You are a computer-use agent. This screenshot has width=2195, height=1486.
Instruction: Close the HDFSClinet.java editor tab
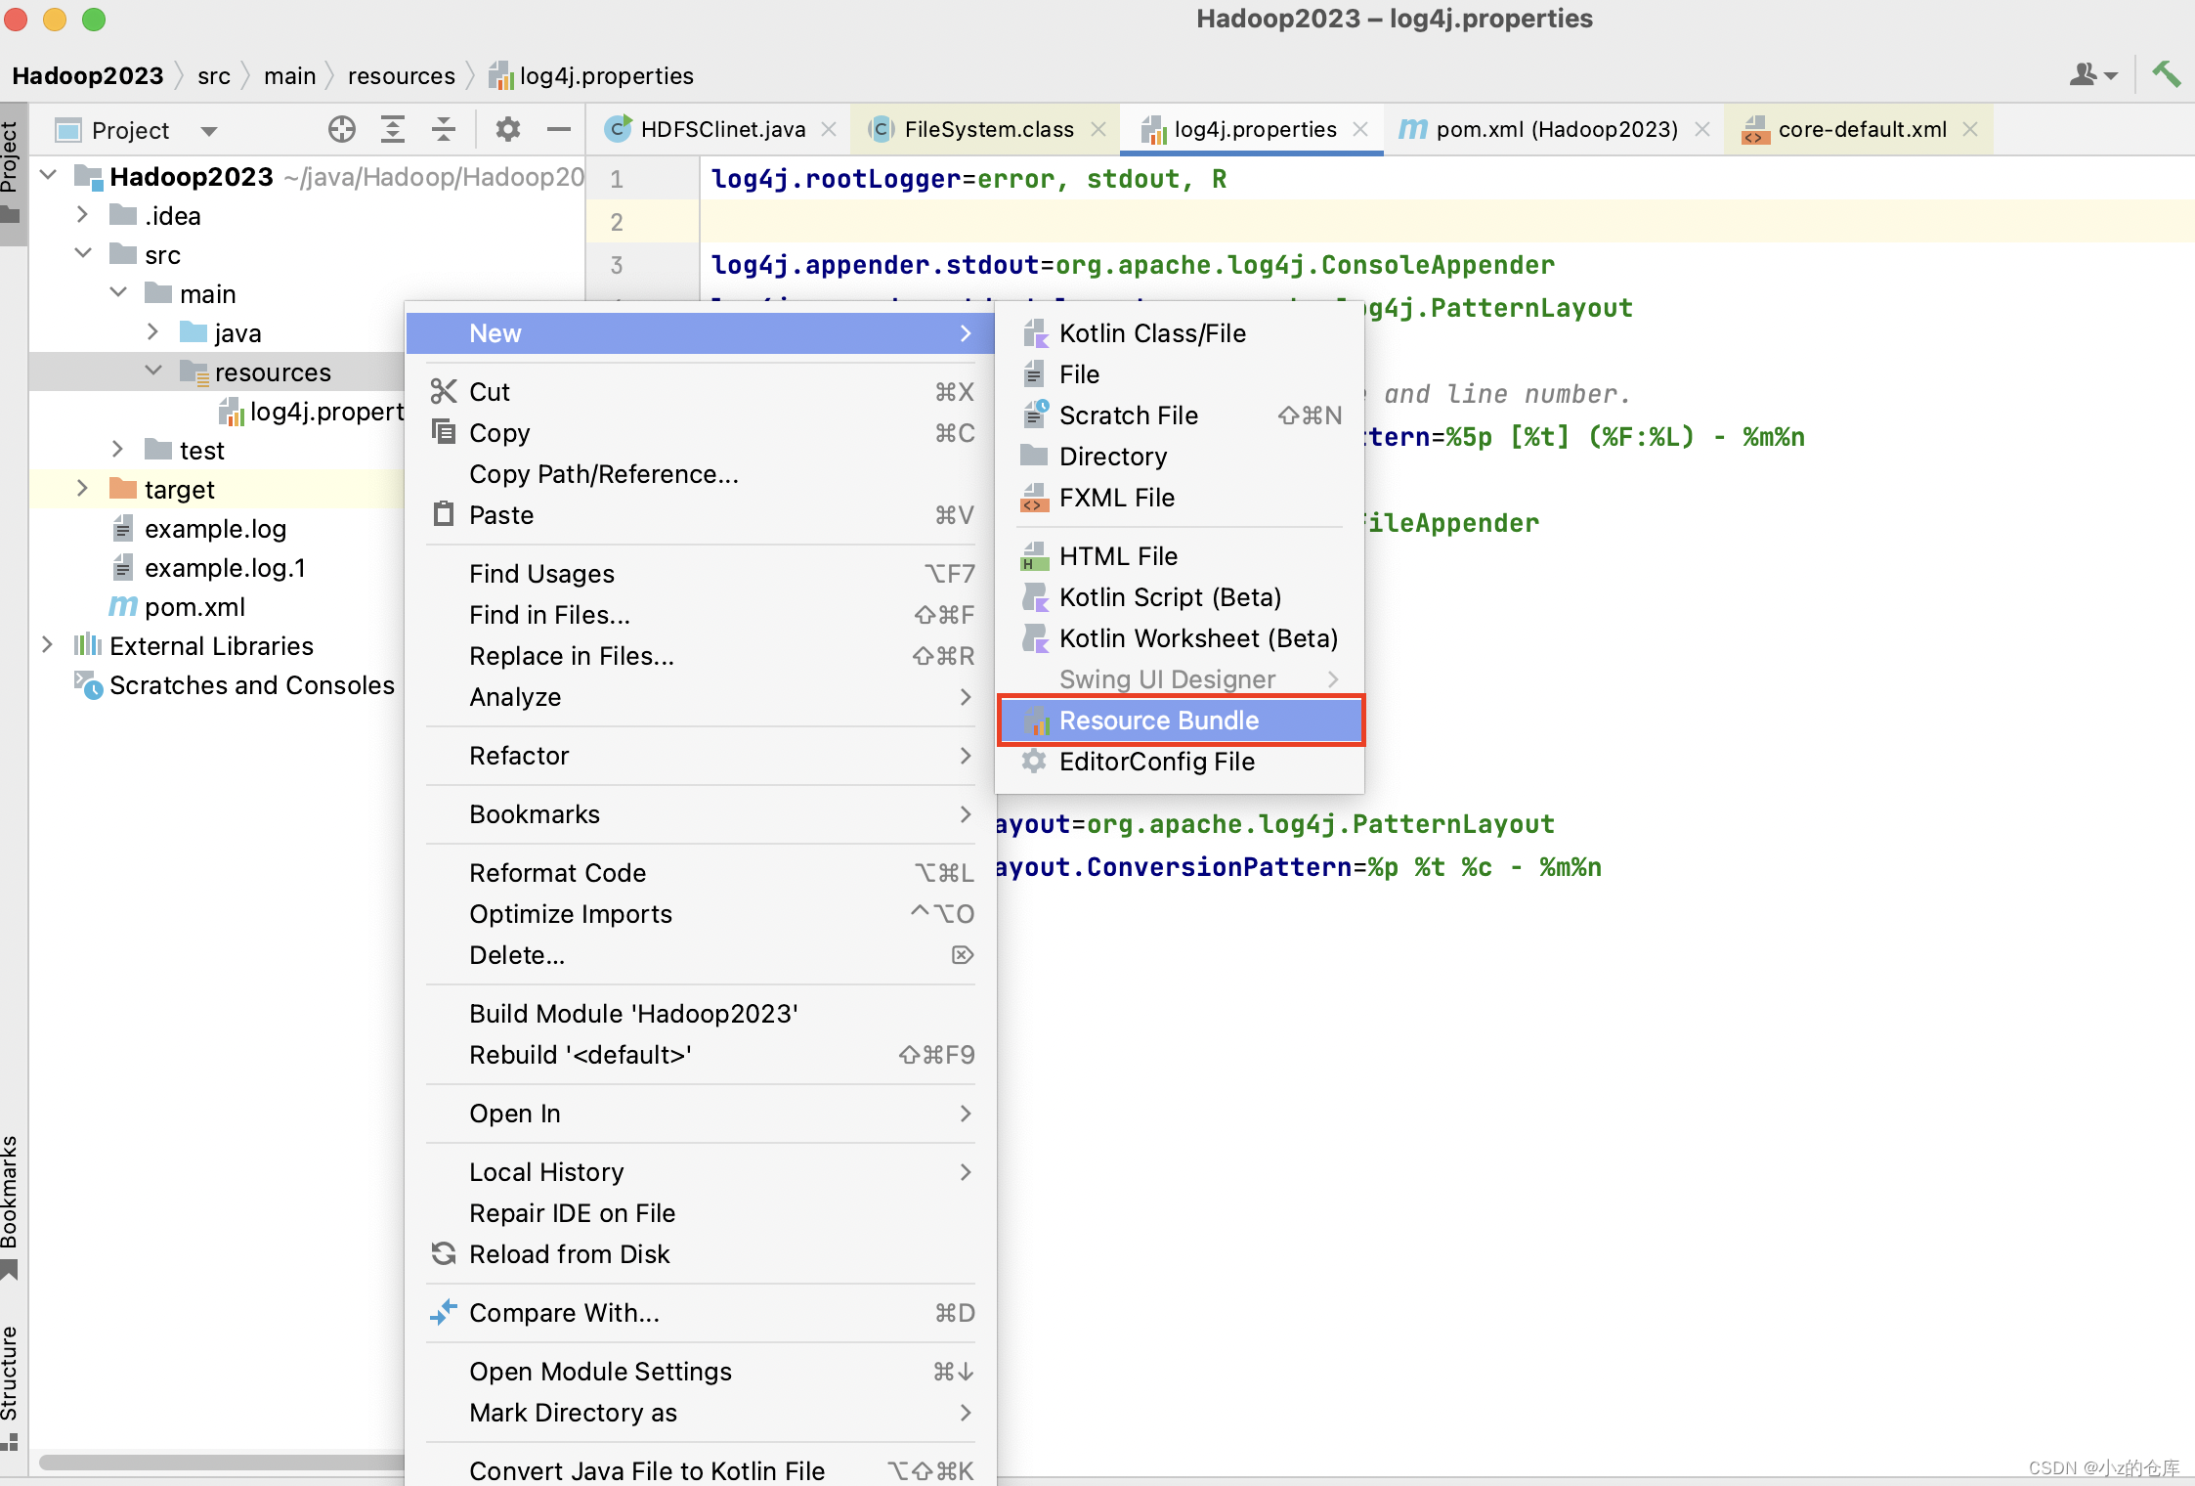click(829, 129)
